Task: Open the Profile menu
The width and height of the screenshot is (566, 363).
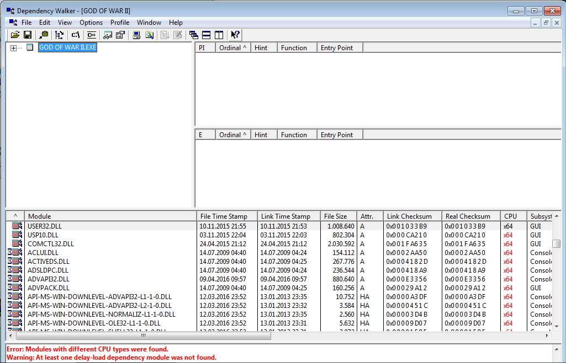Action: [x=119, y=23]
